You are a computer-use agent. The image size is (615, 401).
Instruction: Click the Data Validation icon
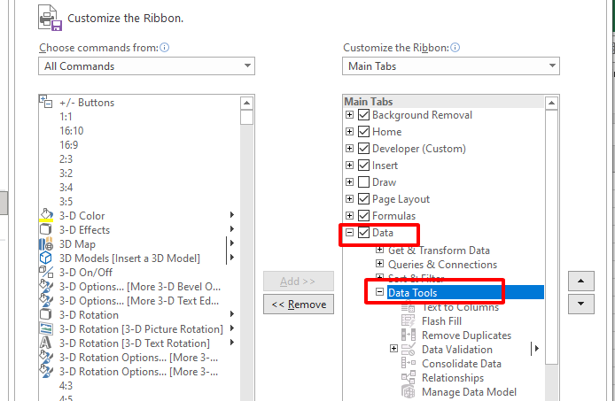point(409,350)
